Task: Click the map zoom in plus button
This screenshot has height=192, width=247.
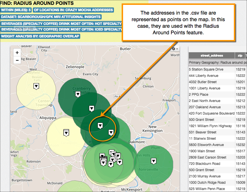Action: point(17,53)
